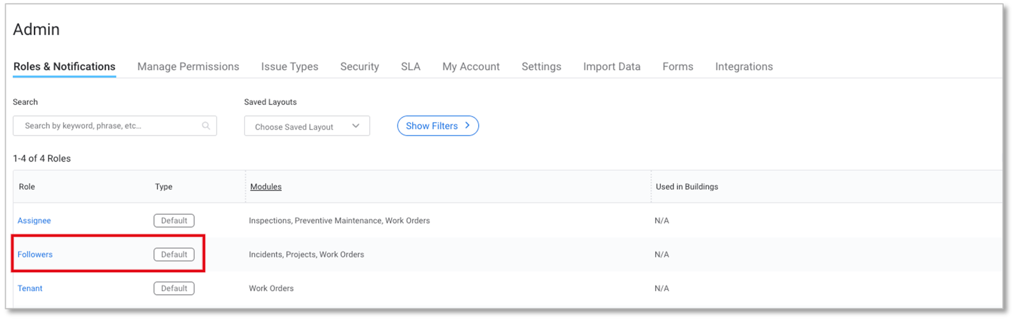The width and height of the screenshot is (1015, 320).
Task: Navigate to the Forms tab
Action: (x=678, y=66)
